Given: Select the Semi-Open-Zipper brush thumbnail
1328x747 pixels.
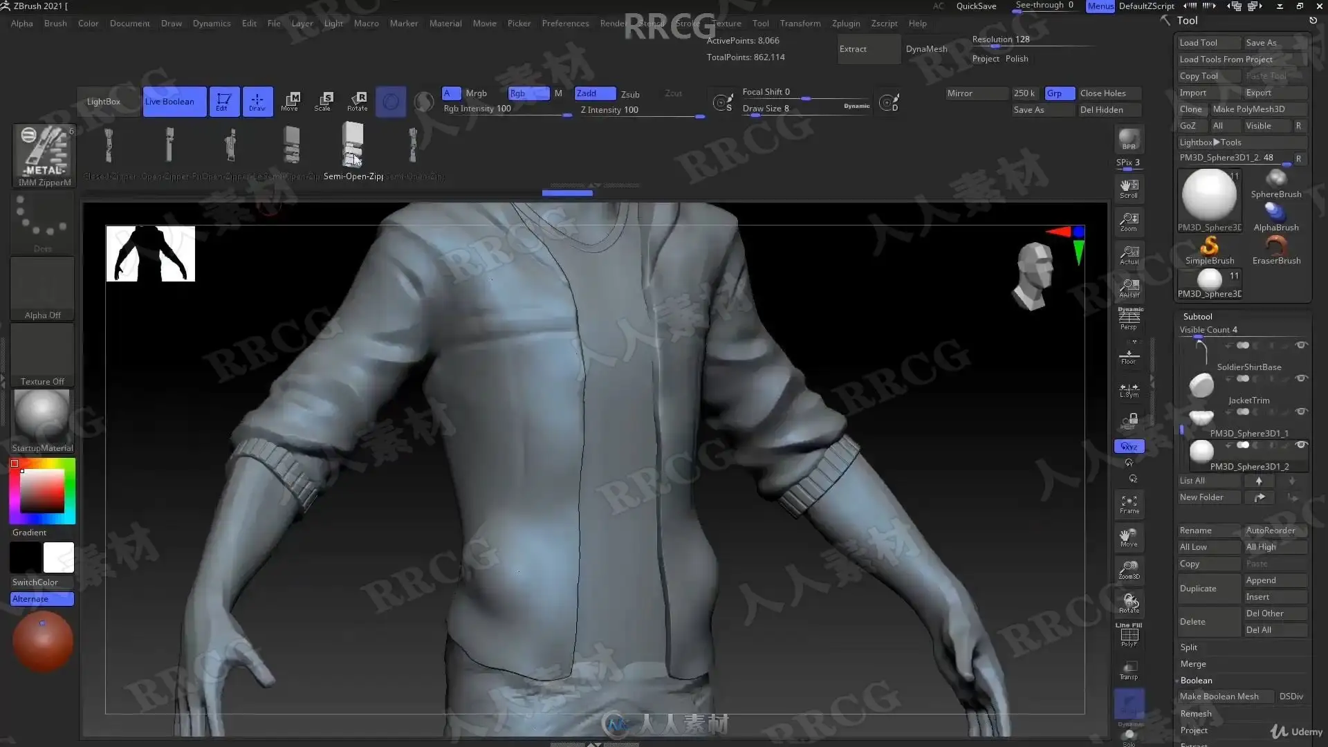Looking at the screenshot, I should 353,145.
